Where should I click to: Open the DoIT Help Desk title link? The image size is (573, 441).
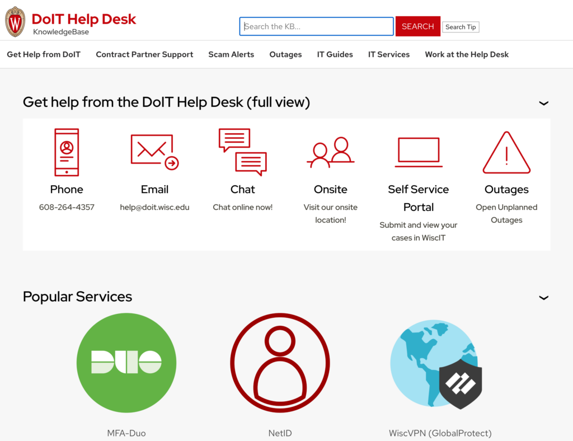pos(84,19)
